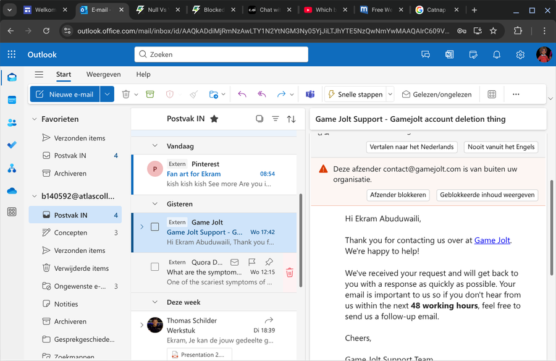Share to Teams icon in toolbar
556x361 pixels.
(x=310, y=94)
